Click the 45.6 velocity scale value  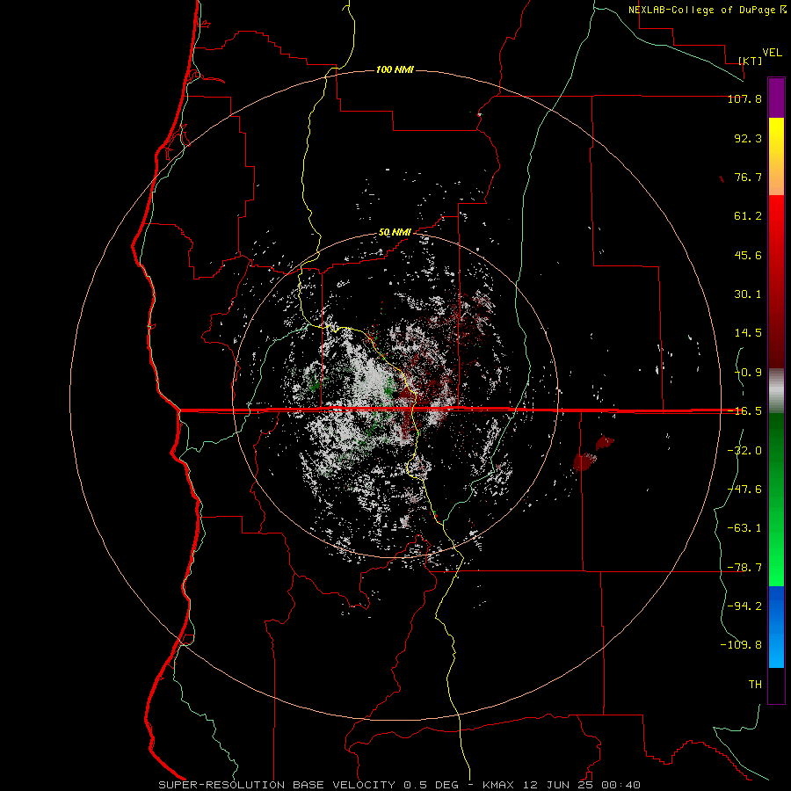click(748, 255)
